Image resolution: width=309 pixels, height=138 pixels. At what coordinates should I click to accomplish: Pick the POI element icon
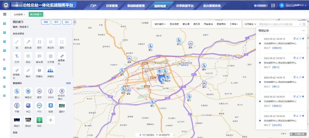coord(39,106)
